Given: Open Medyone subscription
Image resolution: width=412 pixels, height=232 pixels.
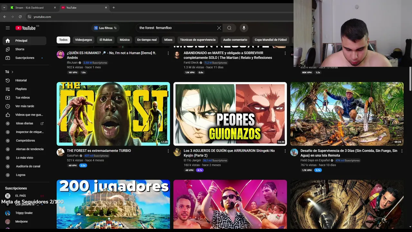Looking at the screenshot, I should tap(24, 222).
